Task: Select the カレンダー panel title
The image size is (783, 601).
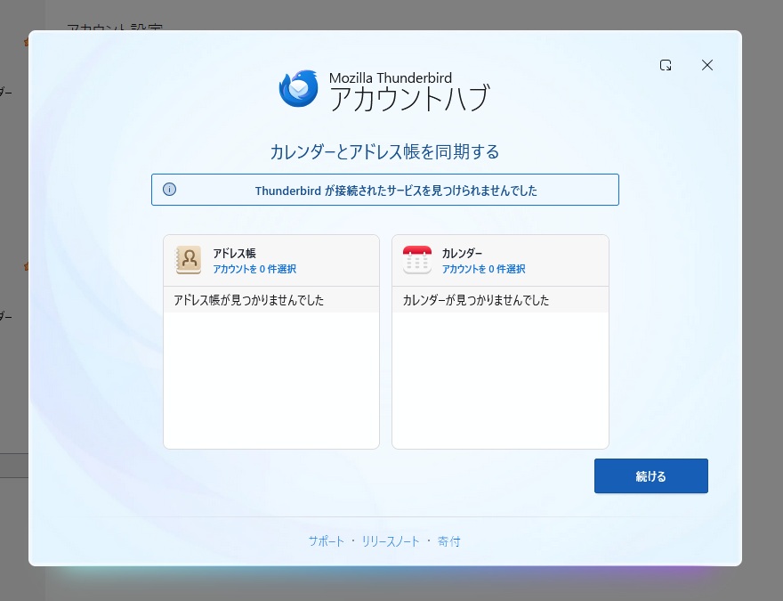Action: coord(462,253)
